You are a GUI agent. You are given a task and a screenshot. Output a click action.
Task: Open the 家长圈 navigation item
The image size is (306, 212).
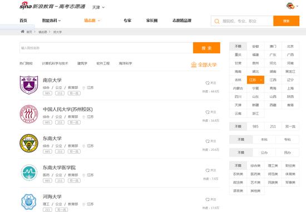tap(152, 21)
